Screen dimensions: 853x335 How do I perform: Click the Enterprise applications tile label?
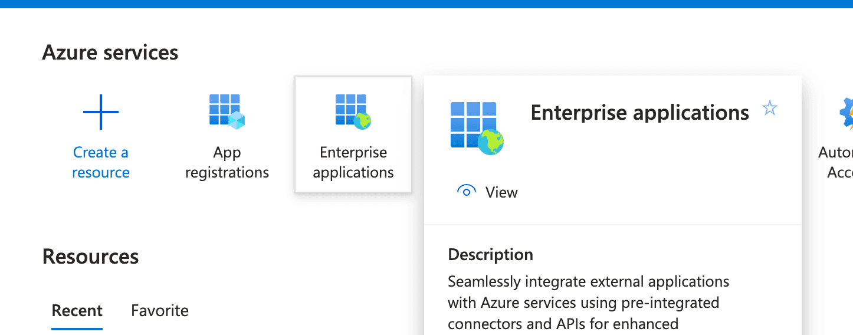pyautogui.click(x=353, y=162)
